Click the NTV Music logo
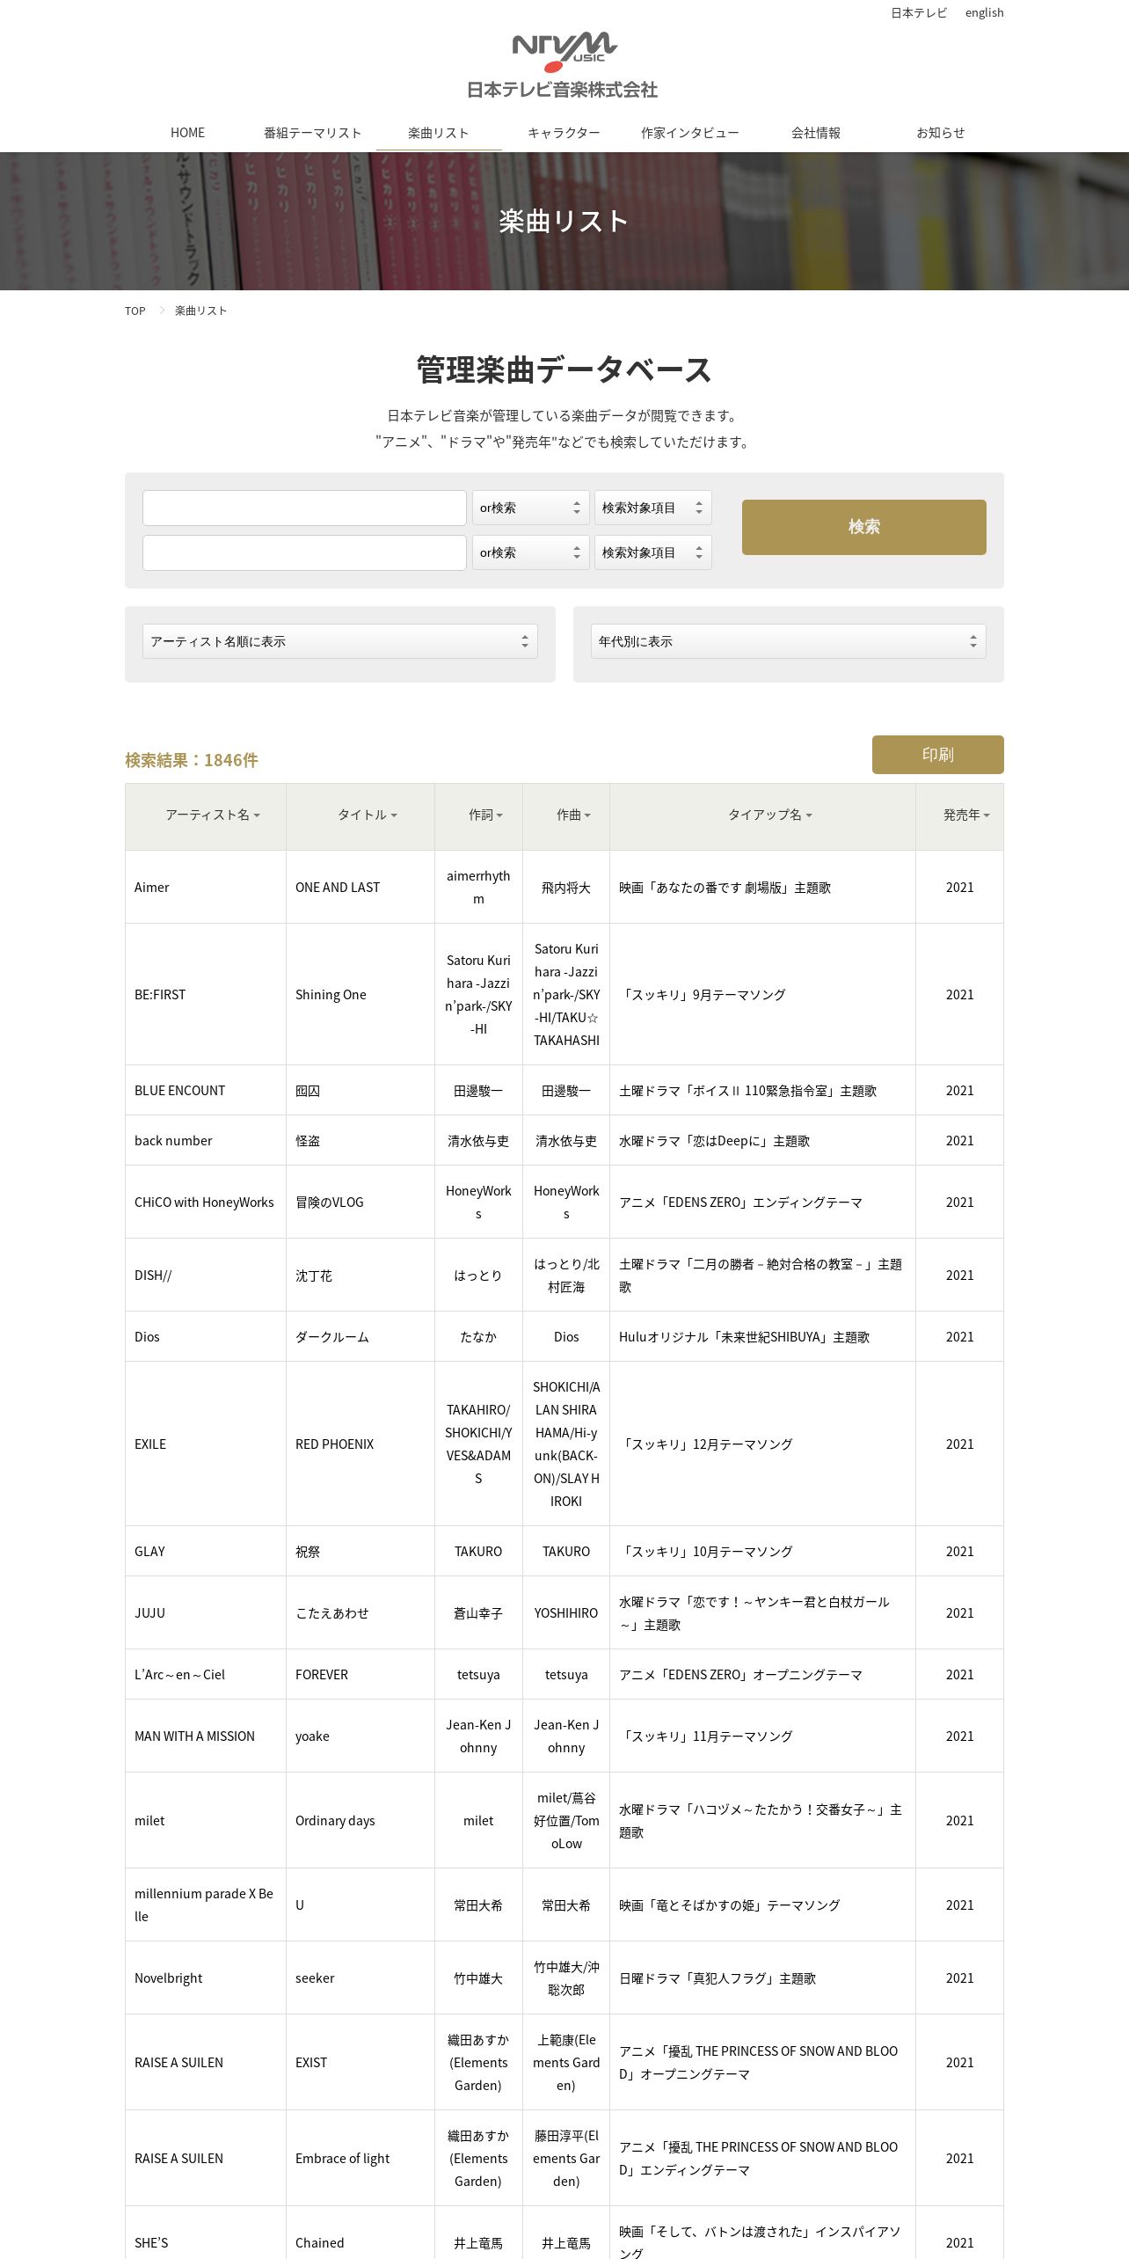This screenshot has height=2259, width=1129. [564, 65]
